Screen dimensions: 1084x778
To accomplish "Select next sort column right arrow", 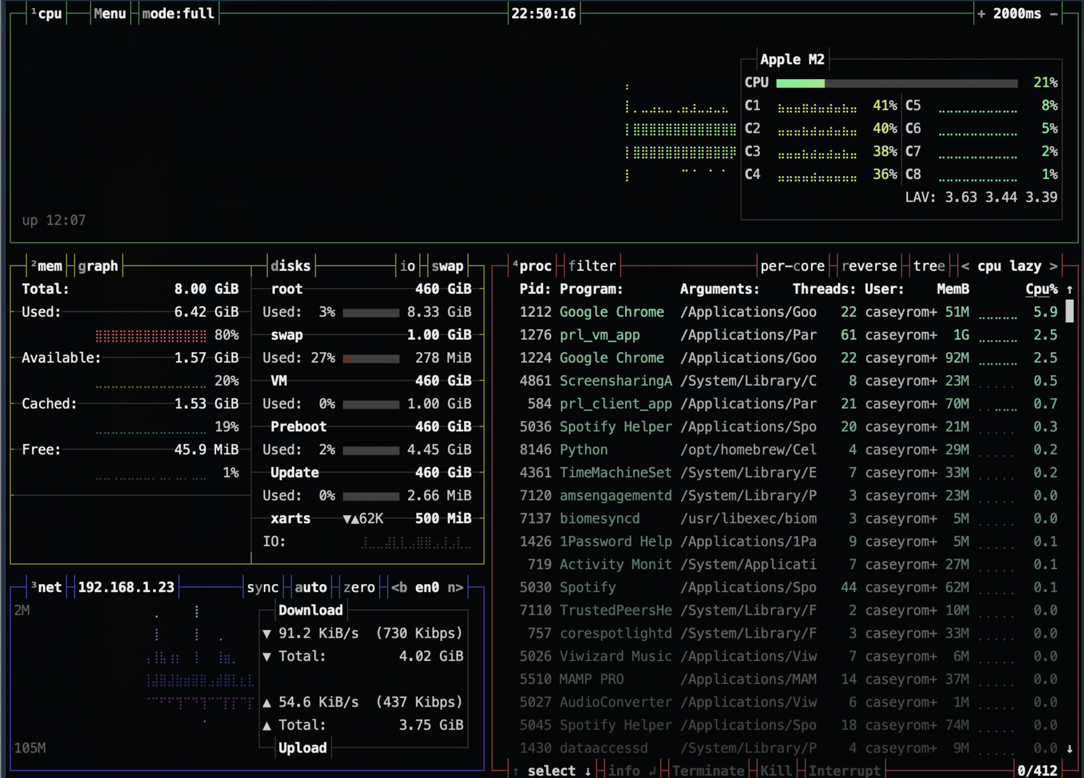I will (1053, 266).
